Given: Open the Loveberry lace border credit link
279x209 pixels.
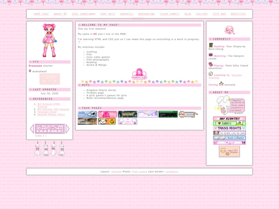Looking at the screenshot, I should (x=172, y=171).
